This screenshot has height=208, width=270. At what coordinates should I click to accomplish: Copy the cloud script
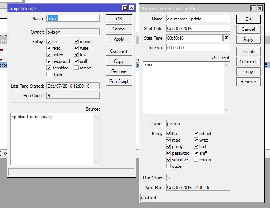pos(119,61)
